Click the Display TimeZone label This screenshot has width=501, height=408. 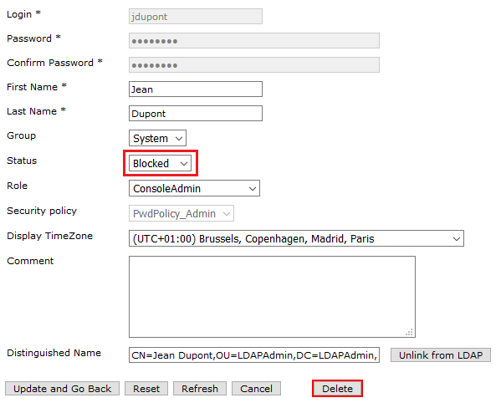pyautogui.click(x=50, y=236)
